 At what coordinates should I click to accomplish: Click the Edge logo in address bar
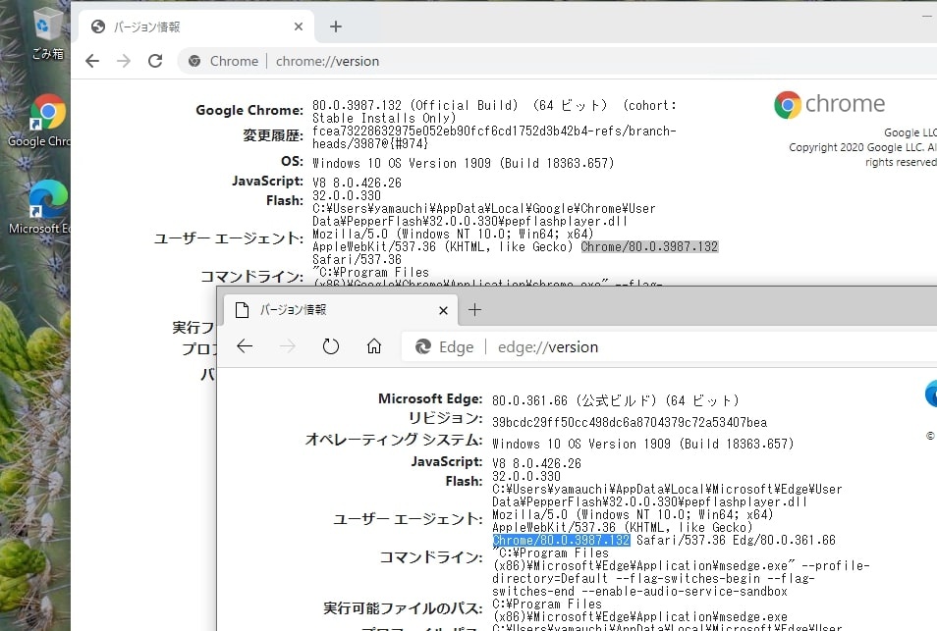423,346
